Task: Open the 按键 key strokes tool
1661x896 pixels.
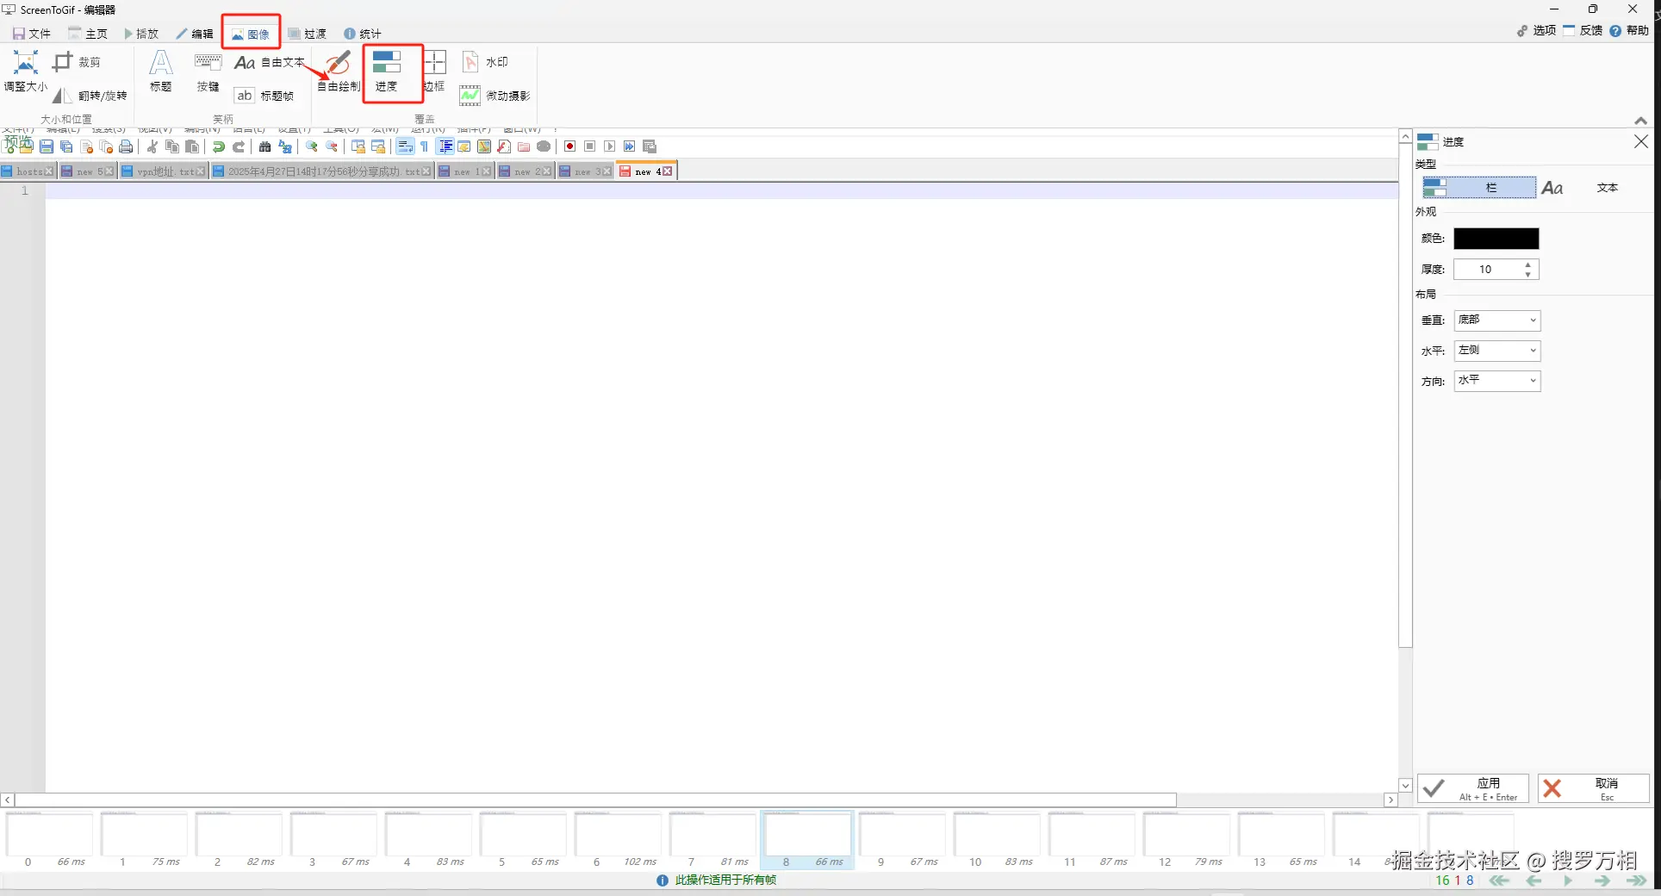Action: click(208, 72)
